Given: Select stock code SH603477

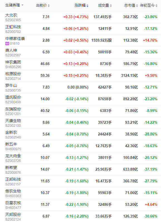Looking at the screenshot, I should click(x=13, y=208).
